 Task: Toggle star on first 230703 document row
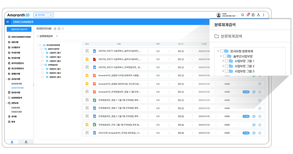coord(87,51)
